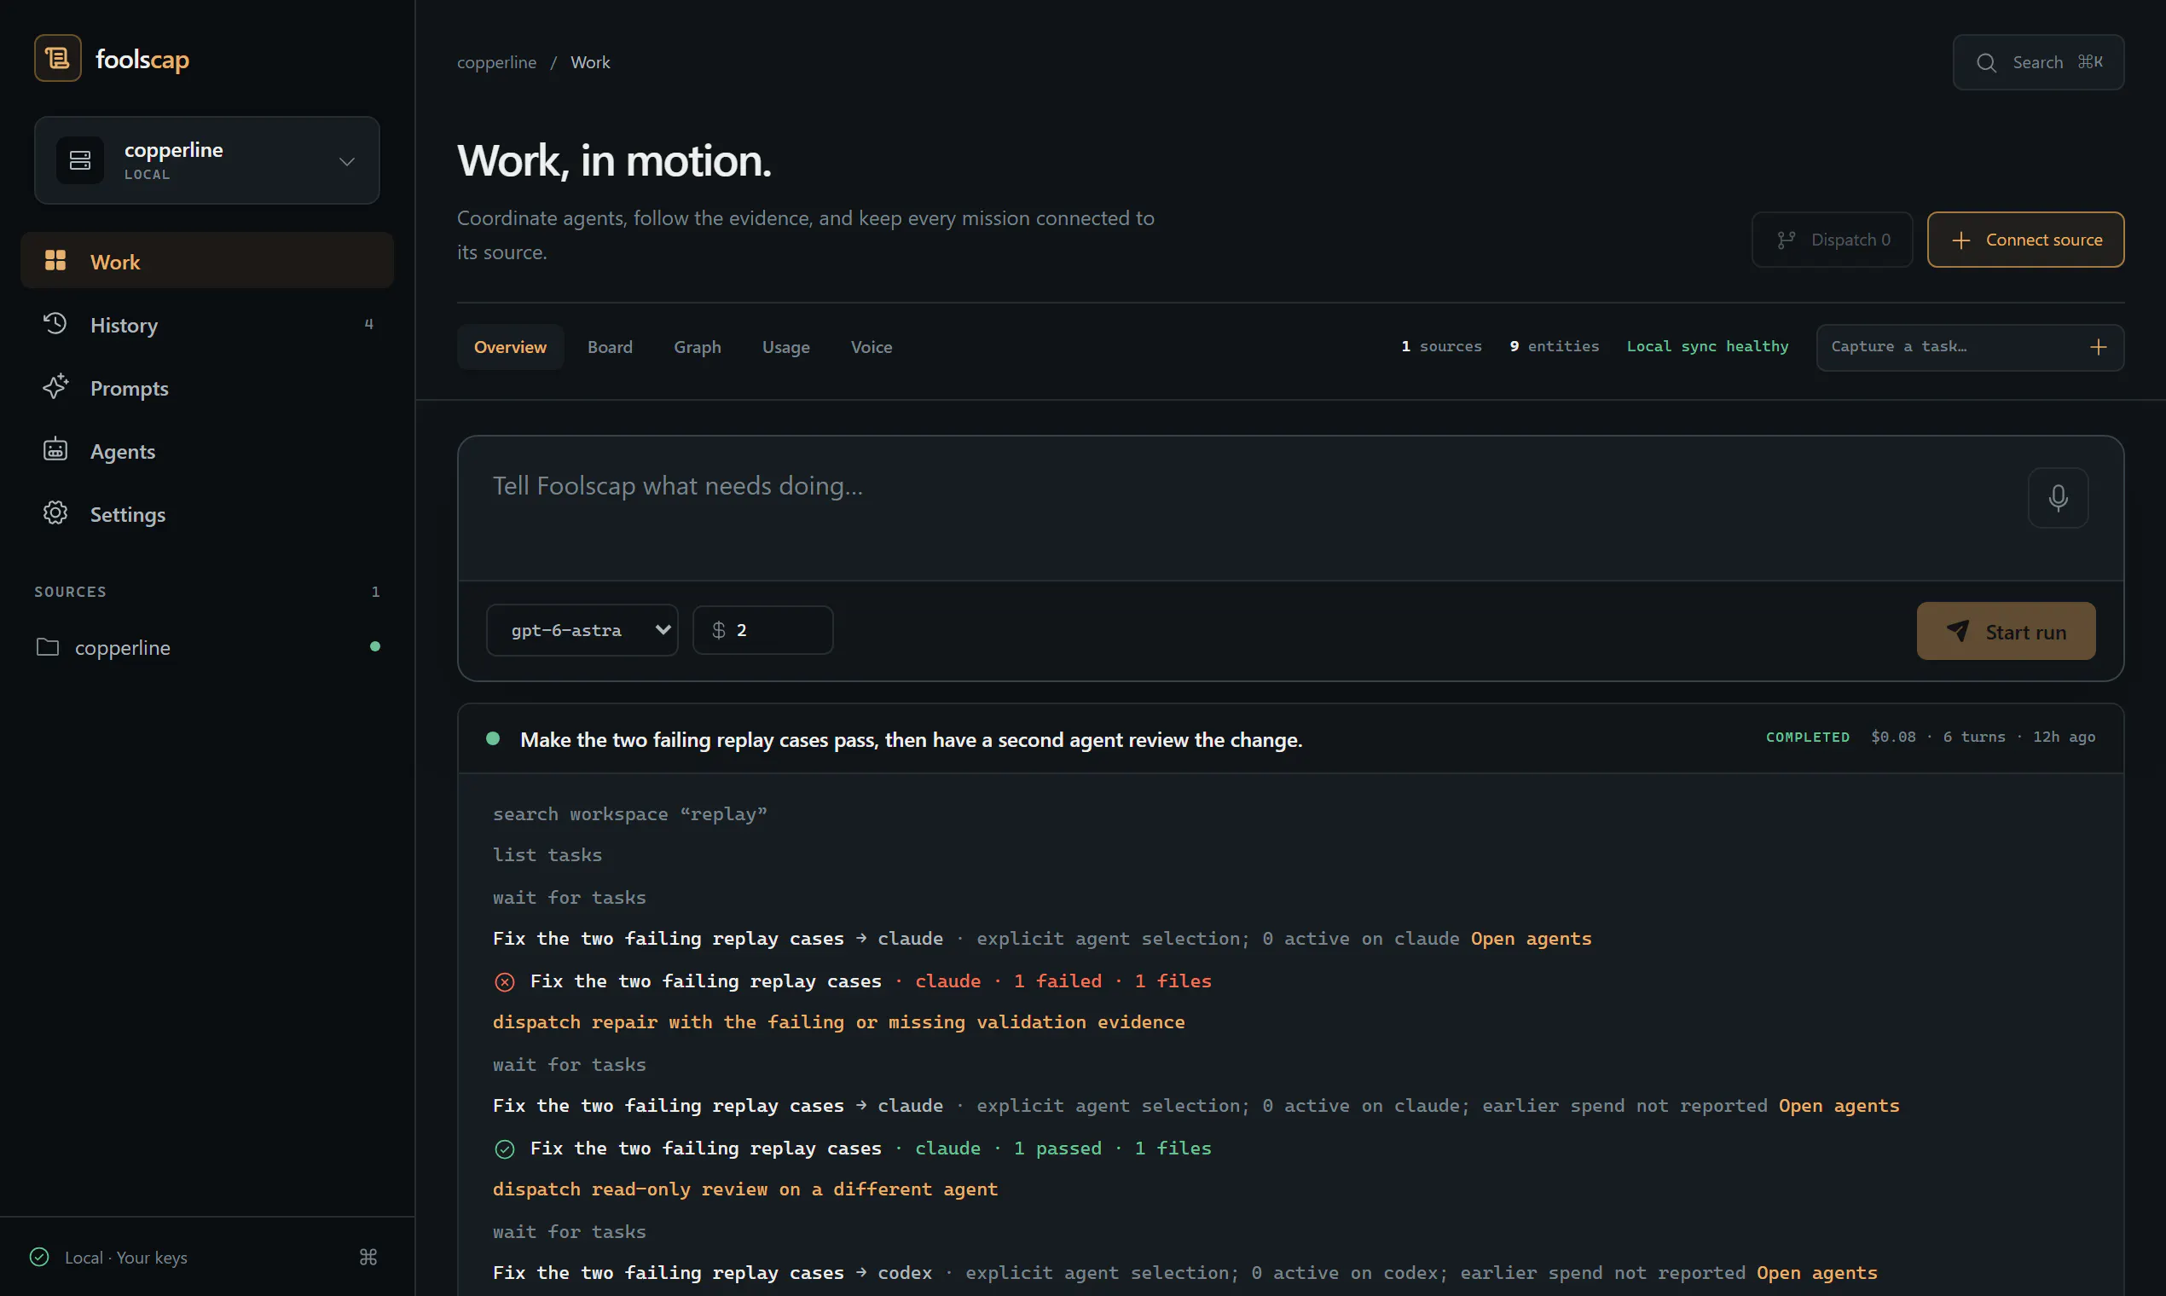
Task: Click the copperline breadcrumb link
Action: pyautogui.click(x=496, y=62)
